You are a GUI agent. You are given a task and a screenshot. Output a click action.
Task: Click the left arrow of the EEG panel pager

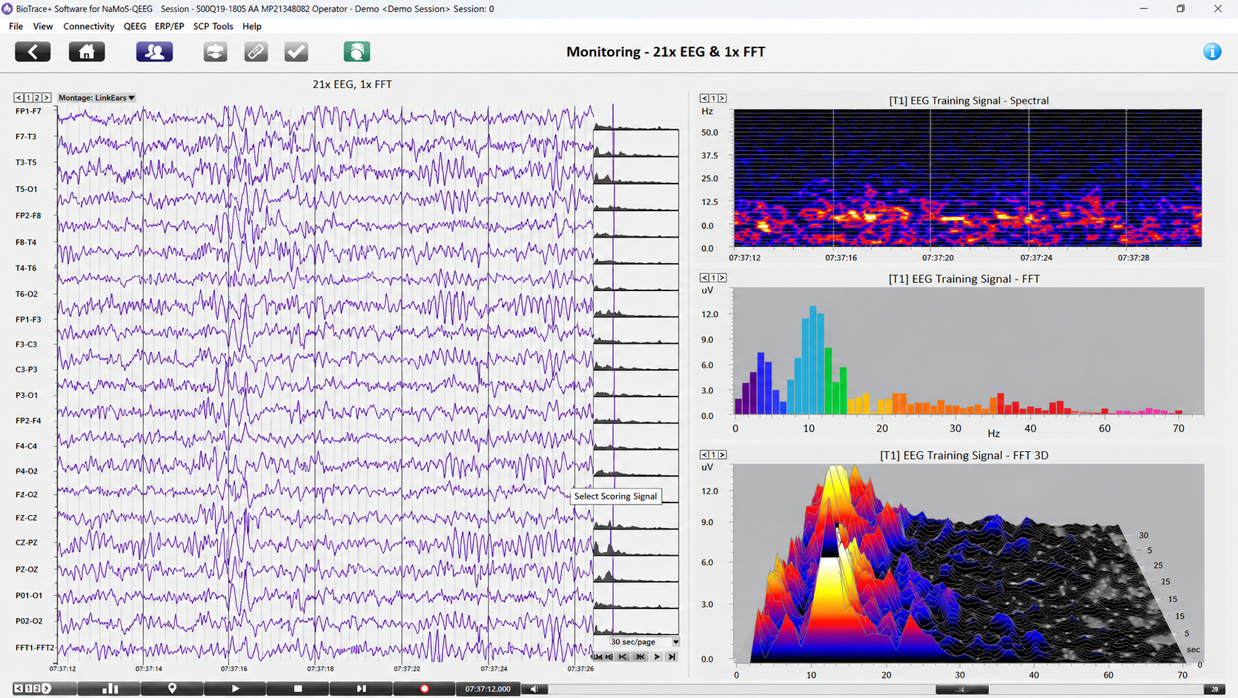(x=19, y=98)
